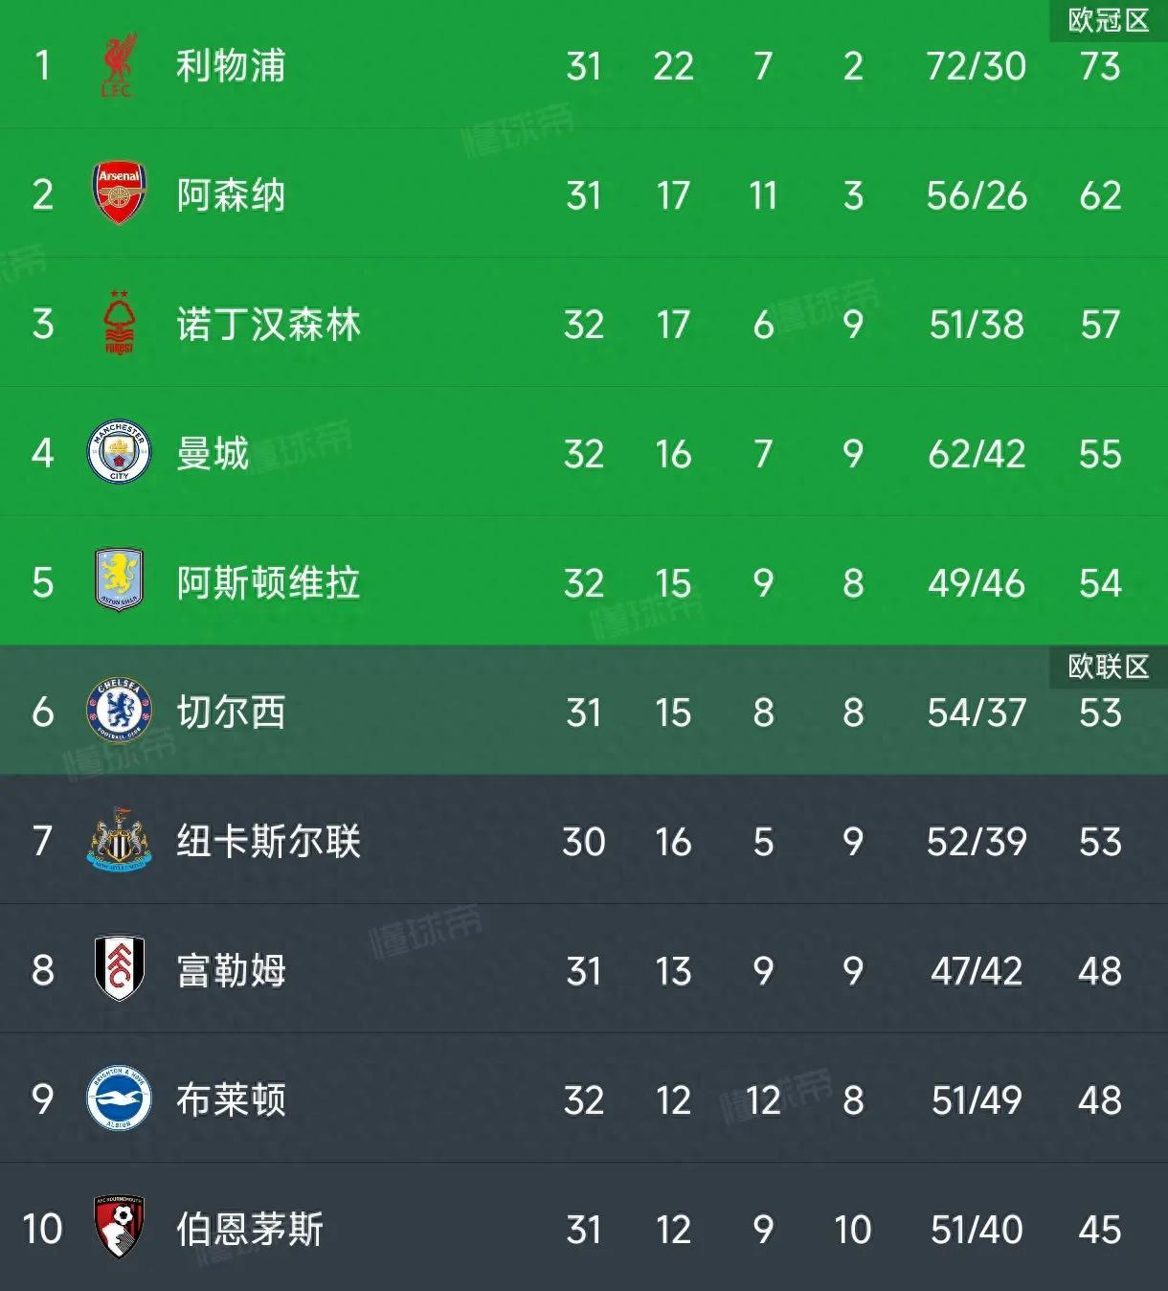Viewport: 1168px width, 1291px height.
Task: Open the Manchester City crest
Action: click(119, 453)
